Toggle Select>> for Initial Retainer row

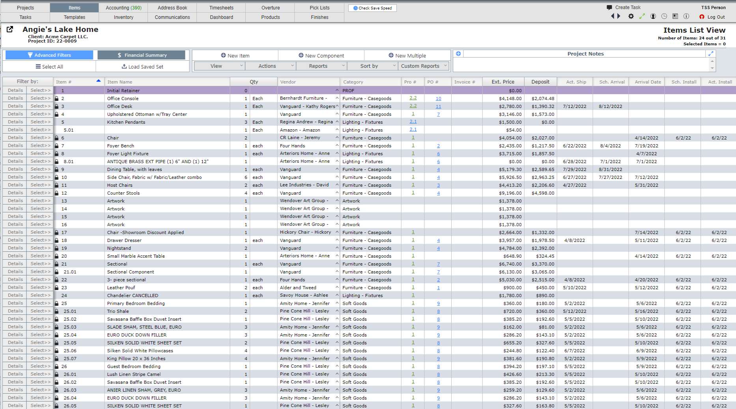point(40,90)
